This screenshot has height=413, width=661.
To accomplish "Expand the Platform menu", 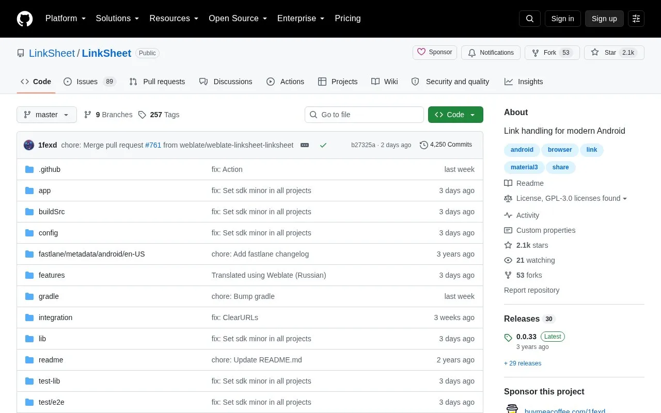I will point(66,19).
